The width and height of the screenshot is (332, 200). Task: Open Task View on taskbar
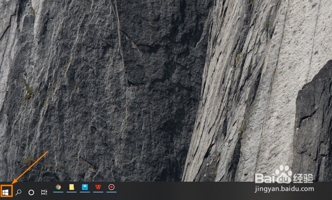coord(44,192)
